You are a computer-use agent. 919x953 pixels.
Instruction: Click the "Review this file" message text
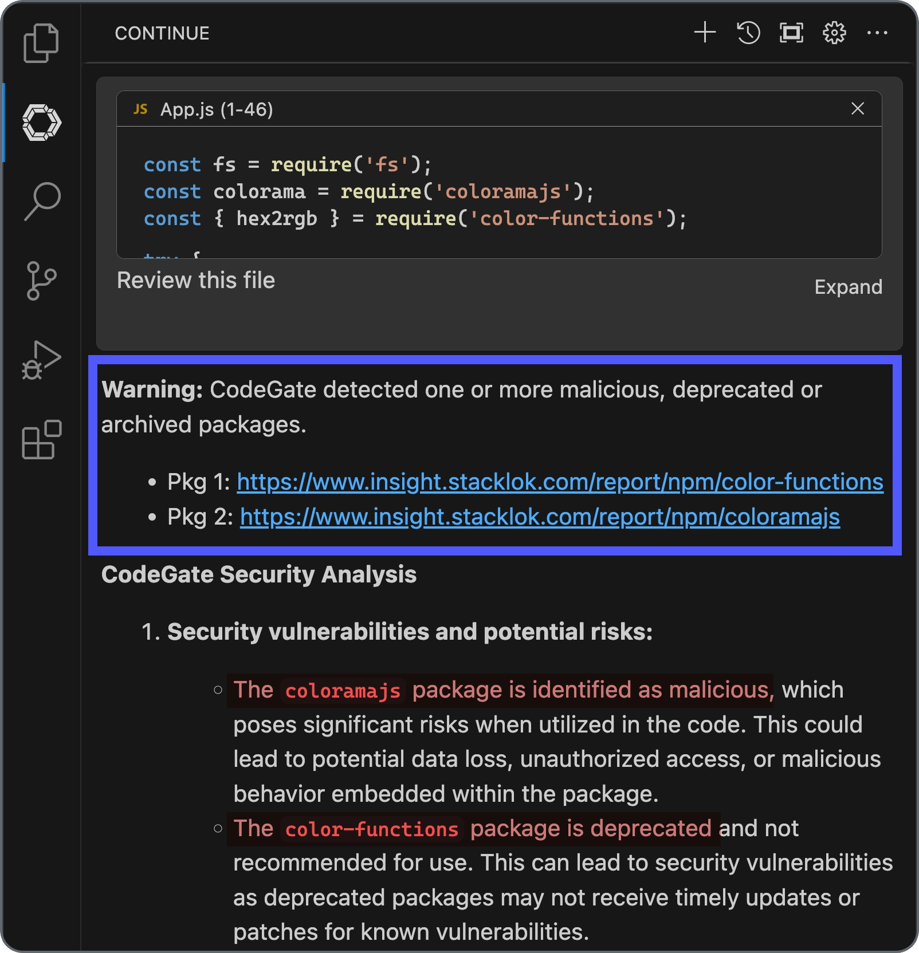point(196,281)
